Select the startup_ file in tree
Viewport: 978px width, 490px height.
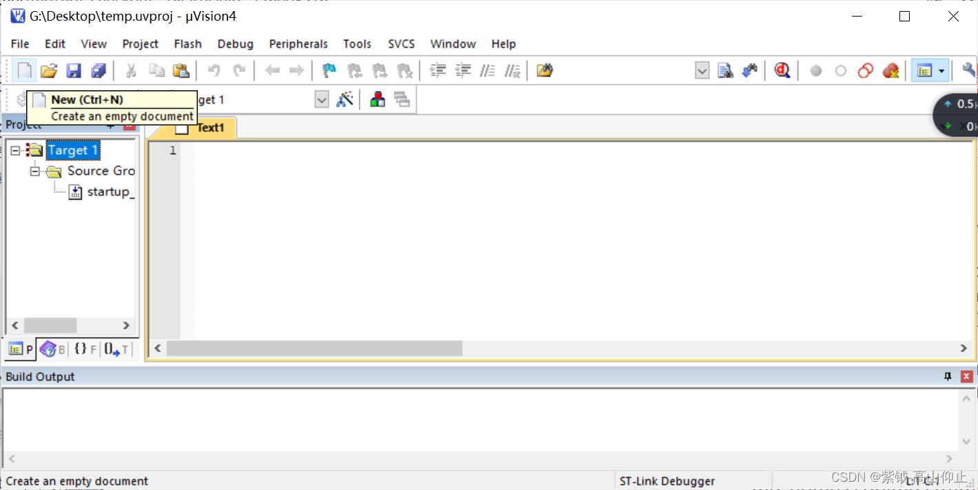[x=110, y=192]
